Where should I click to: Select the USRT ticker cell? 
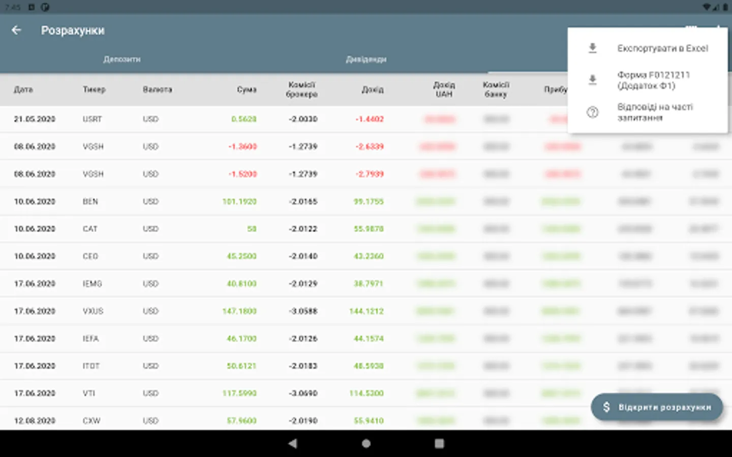93,119
